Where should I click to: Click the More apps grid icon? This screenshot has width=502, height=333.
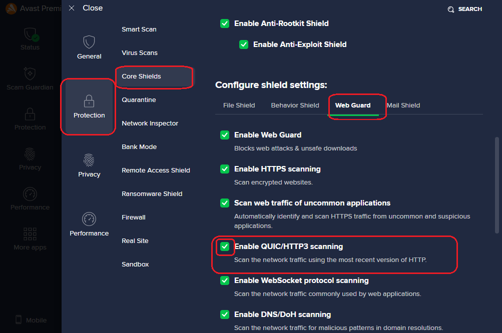click(30, 233)
